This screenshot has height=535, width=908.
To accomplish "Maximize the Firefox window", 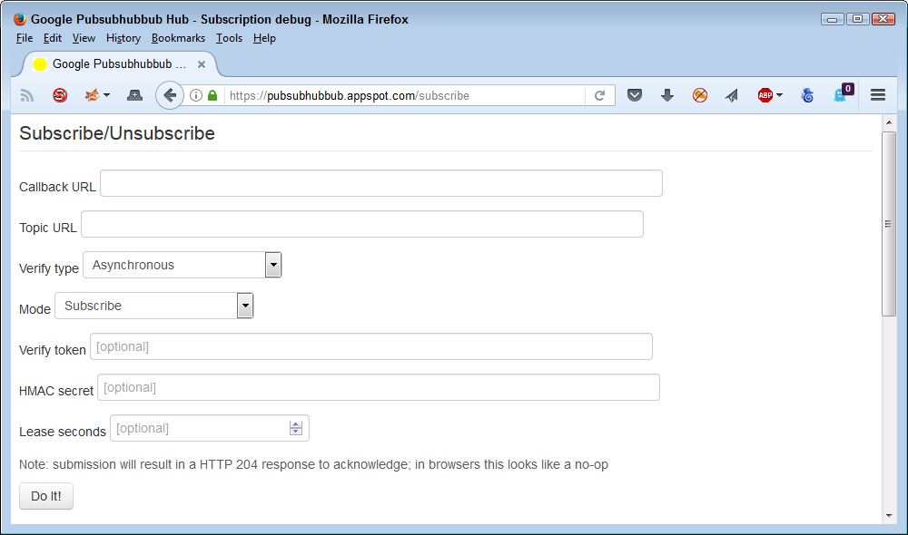I will tap(858, 19).
